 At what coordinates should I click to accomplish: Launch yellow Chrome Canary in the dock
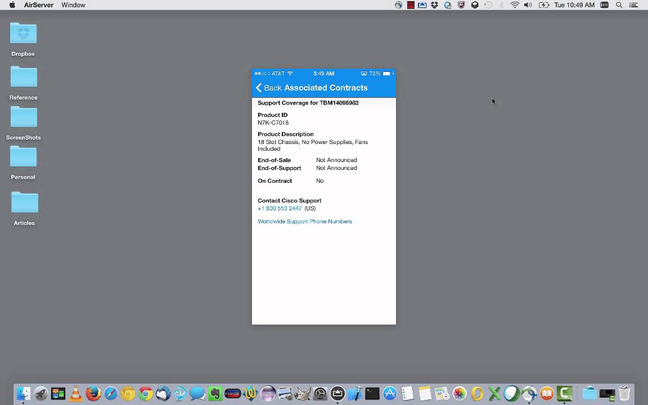pyautogui.click(x=128, y=393)
